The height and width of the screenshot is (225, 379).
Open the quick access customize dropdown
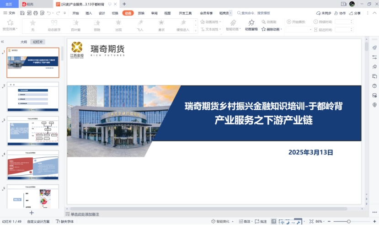pyautogui.click(x=64, y=13)
